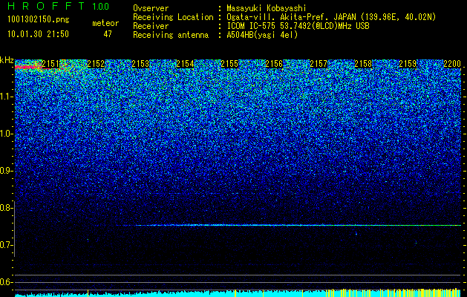
Task: Click the 0.8 frequency axis label
Action: click(7, 208)
